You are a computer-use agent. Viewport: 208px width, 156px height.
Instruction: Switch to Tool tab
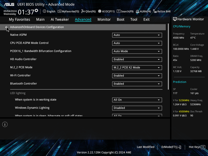pos(134,20)
